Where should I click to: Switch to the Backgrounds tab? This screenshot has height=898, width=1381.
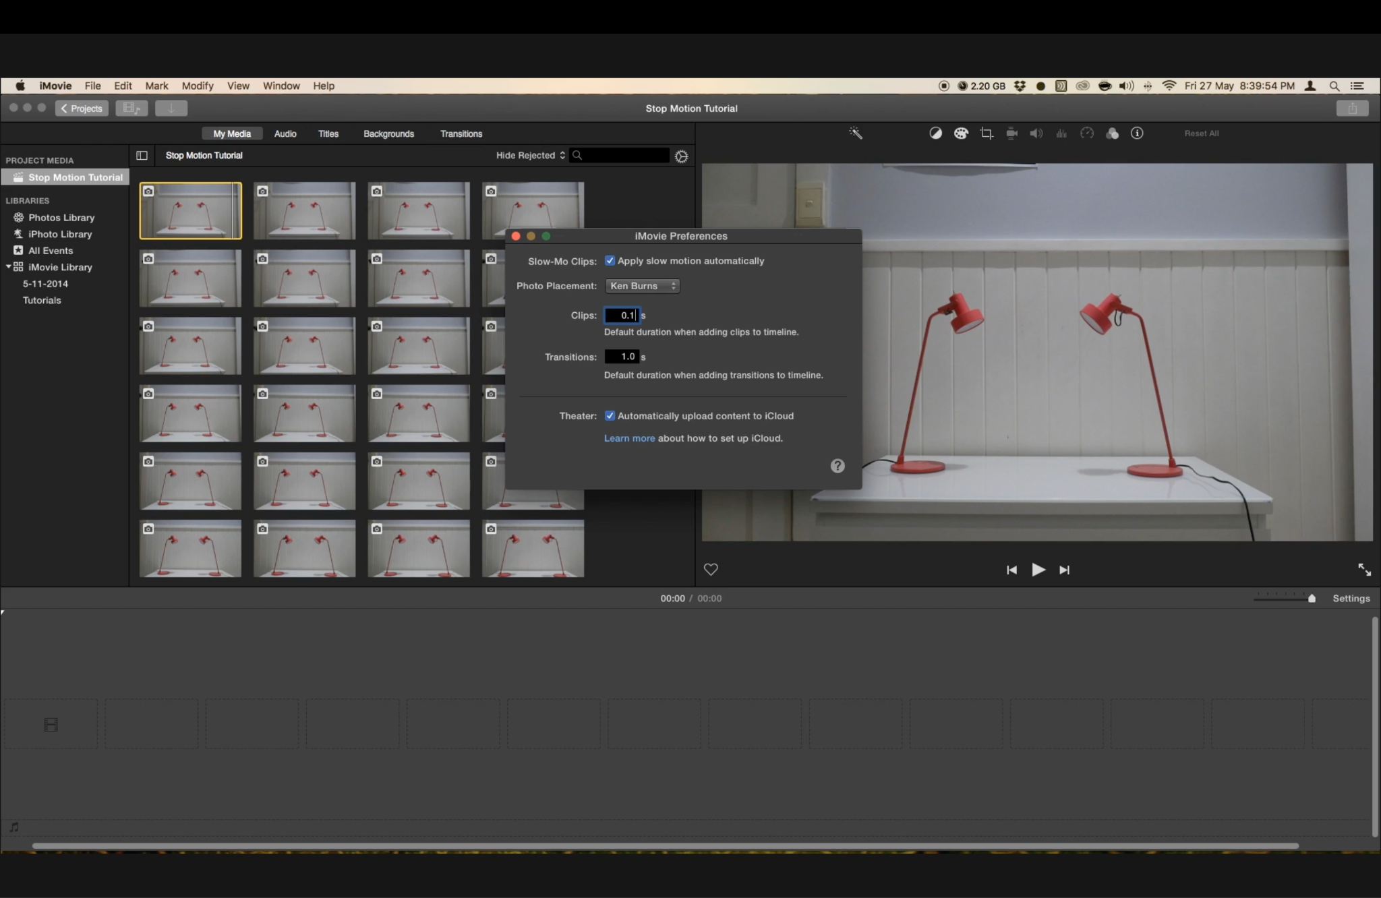(x=389, y=133)
